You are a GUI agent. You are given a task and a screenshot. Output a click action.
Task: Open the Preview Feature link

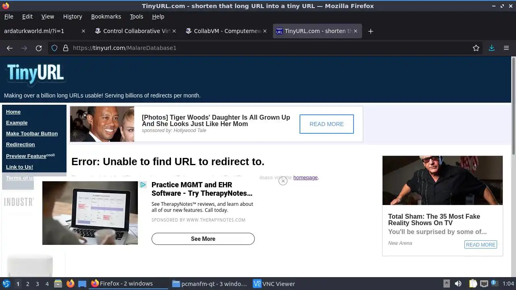point(30,156)
